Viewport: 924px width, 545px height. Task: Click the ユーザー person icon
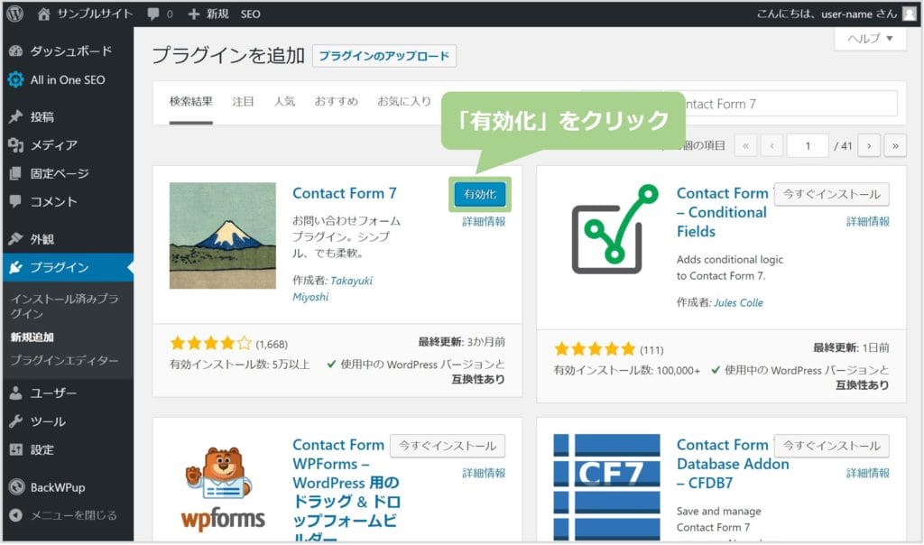pyautogui.click(x=16, y=393)
